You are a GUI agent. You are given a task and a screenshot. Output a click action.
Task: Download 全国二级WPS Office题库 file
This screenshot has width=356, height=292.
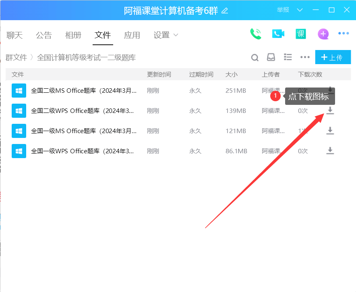[x=330, y=111]
